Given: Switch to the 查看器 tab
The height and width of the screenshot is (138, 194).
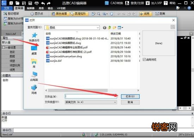Looking at the screenshot, I should (x=19, y=8).
